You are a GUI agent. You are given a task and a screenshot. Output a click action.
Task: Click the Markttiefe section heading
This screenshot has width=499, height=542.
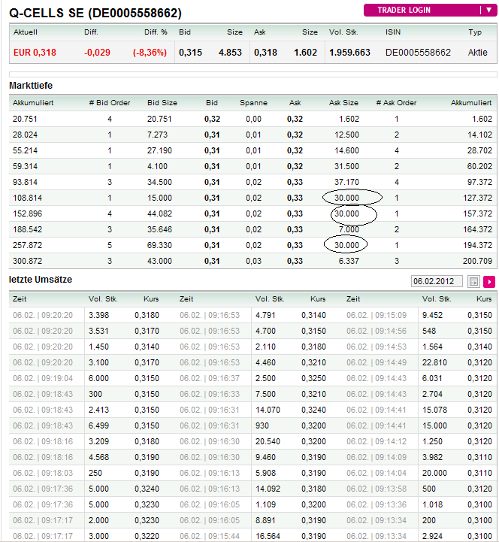point(31,86)
